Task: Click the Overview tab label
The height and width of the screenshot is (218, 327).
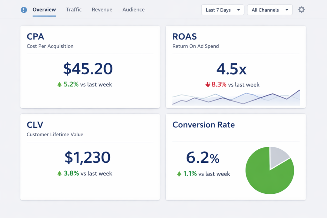Action: click(44, 10)
